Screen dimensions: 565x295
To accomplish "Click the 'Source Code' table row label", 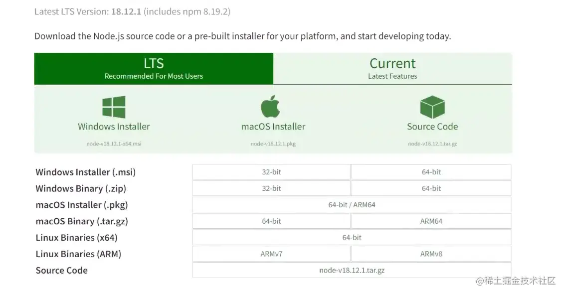I will click(x=62, y=270).
